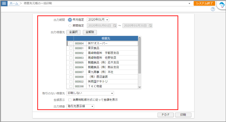Check the box for 高崎物産㈱ 佐野支店
Image resolution: width=226 pixels, height=122 pixels.
pyautogui.click(x=71, y=58)
